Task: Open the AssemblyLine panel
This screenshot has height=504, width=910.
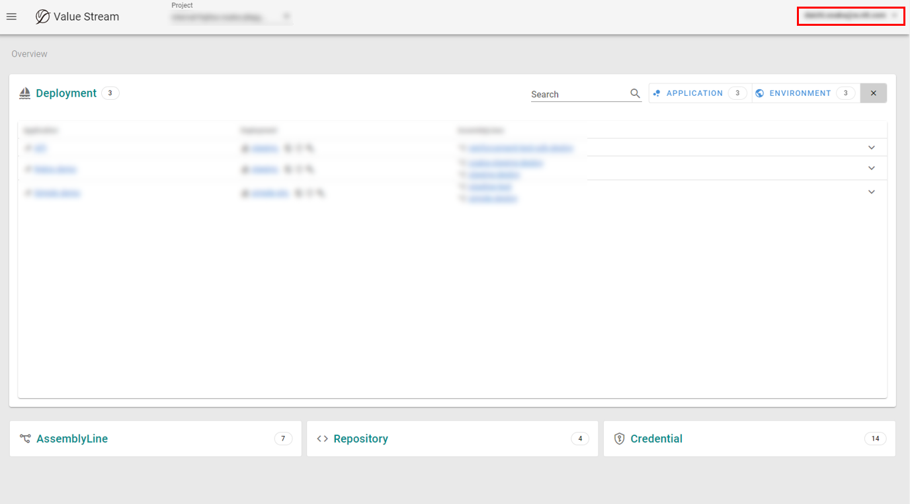Action: [x=72, y=439]
